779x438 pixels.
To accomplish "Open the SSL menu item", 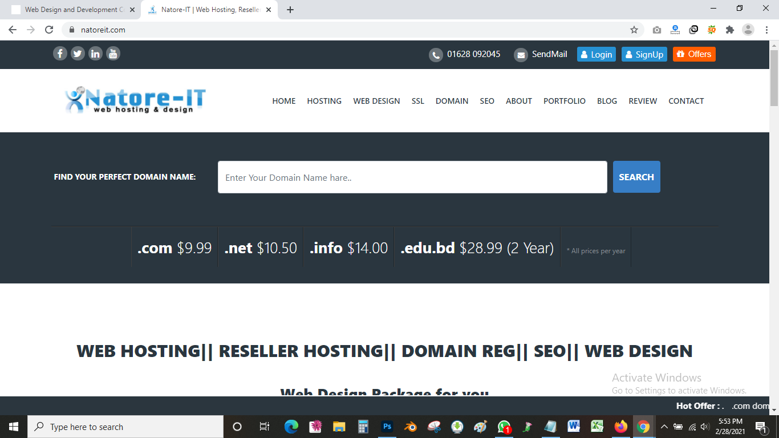I will pos(418,101).
